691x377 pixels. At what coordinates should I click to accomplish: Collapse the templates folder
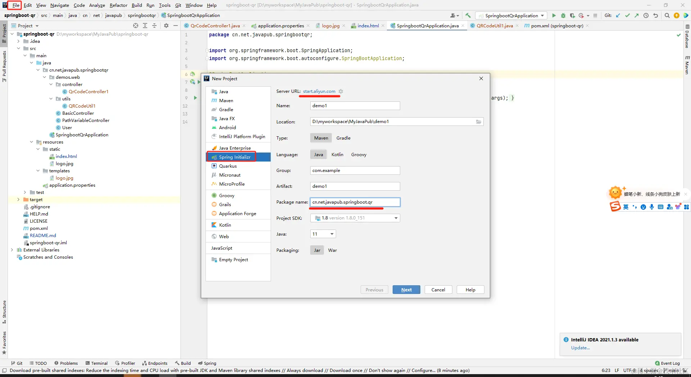[38, 171]
